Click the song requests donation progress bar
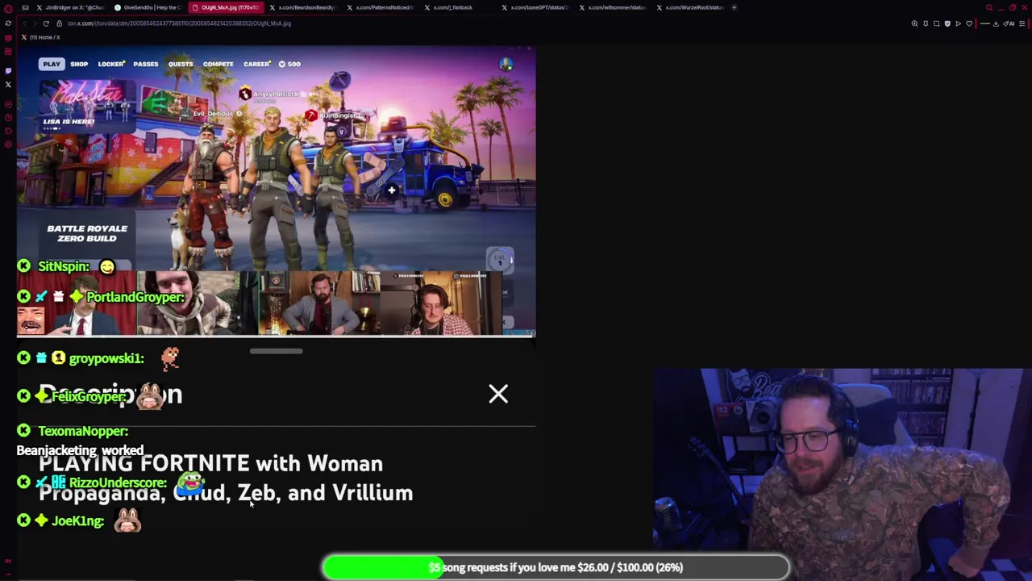The width and height of the screenshot is (1032, 581). pos(556,567)
